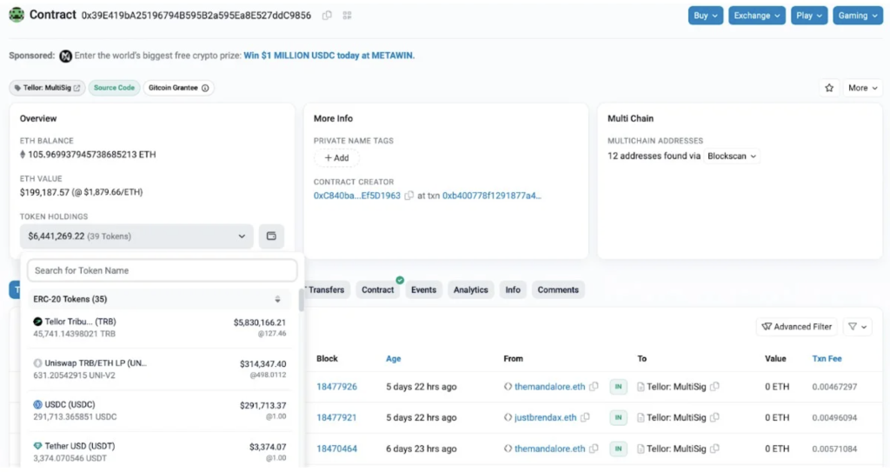The image size is (890, 472).
Task: Open contract creator 0xC840ba...Ef5D1963 link
Action: point(357,196)
